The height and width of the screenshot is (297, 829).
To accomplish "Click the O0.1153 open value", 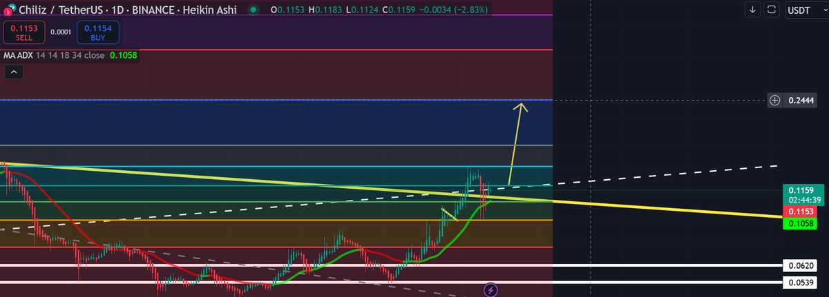I will (289, 10).
